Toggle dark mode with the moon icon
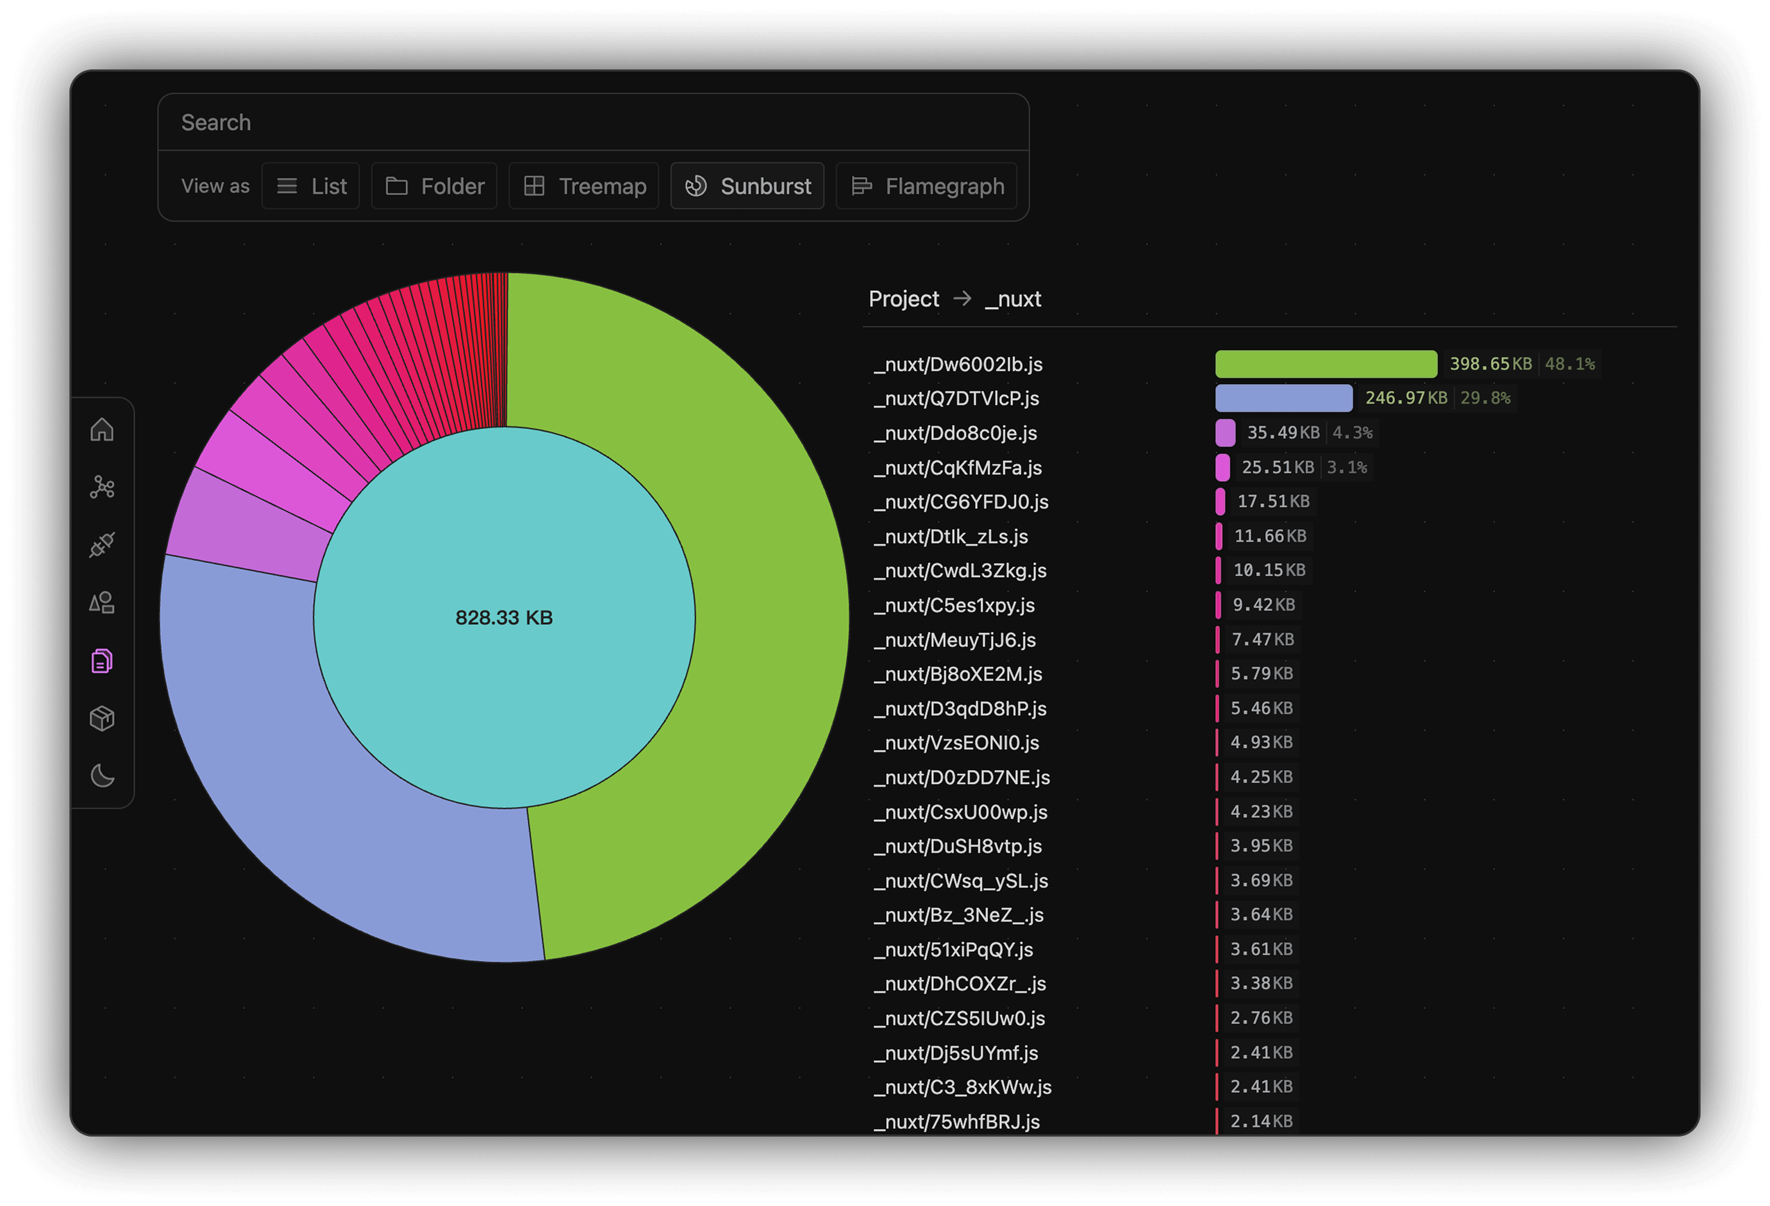1770x1206 pixels. [102, 776]
